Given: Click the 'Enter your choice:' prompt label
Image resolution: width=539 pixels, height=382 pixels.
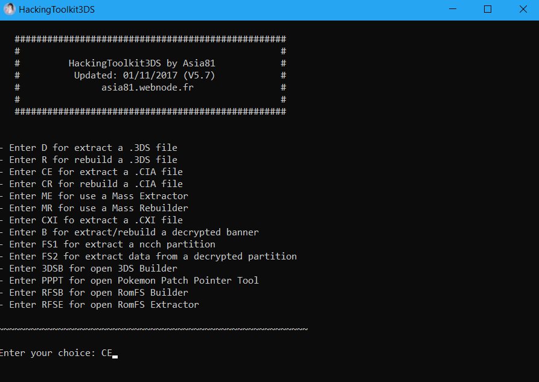Looking at the screenshot, I should (48, 353).
